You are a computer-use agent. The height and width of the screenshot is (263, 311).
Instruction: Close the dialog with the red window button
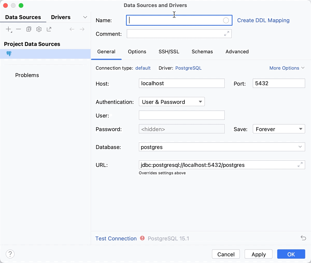coord(5,5)
